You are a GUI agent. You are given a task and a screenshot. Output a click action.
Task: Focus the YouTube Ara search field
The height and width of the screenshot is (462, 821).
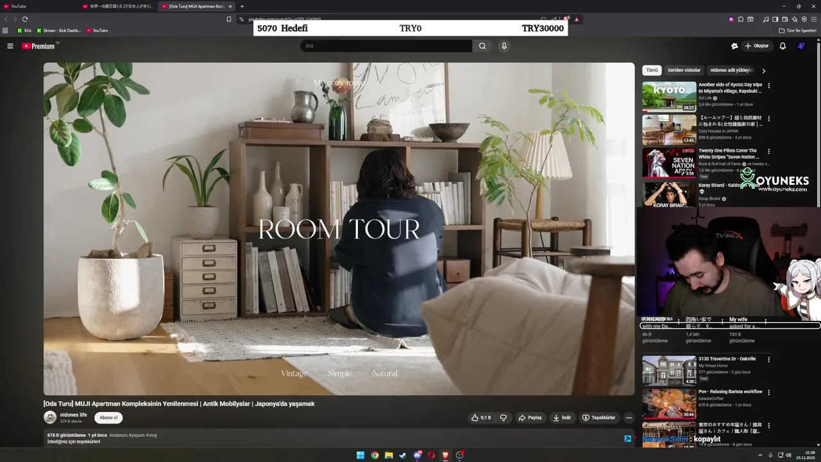pos(387,46)
